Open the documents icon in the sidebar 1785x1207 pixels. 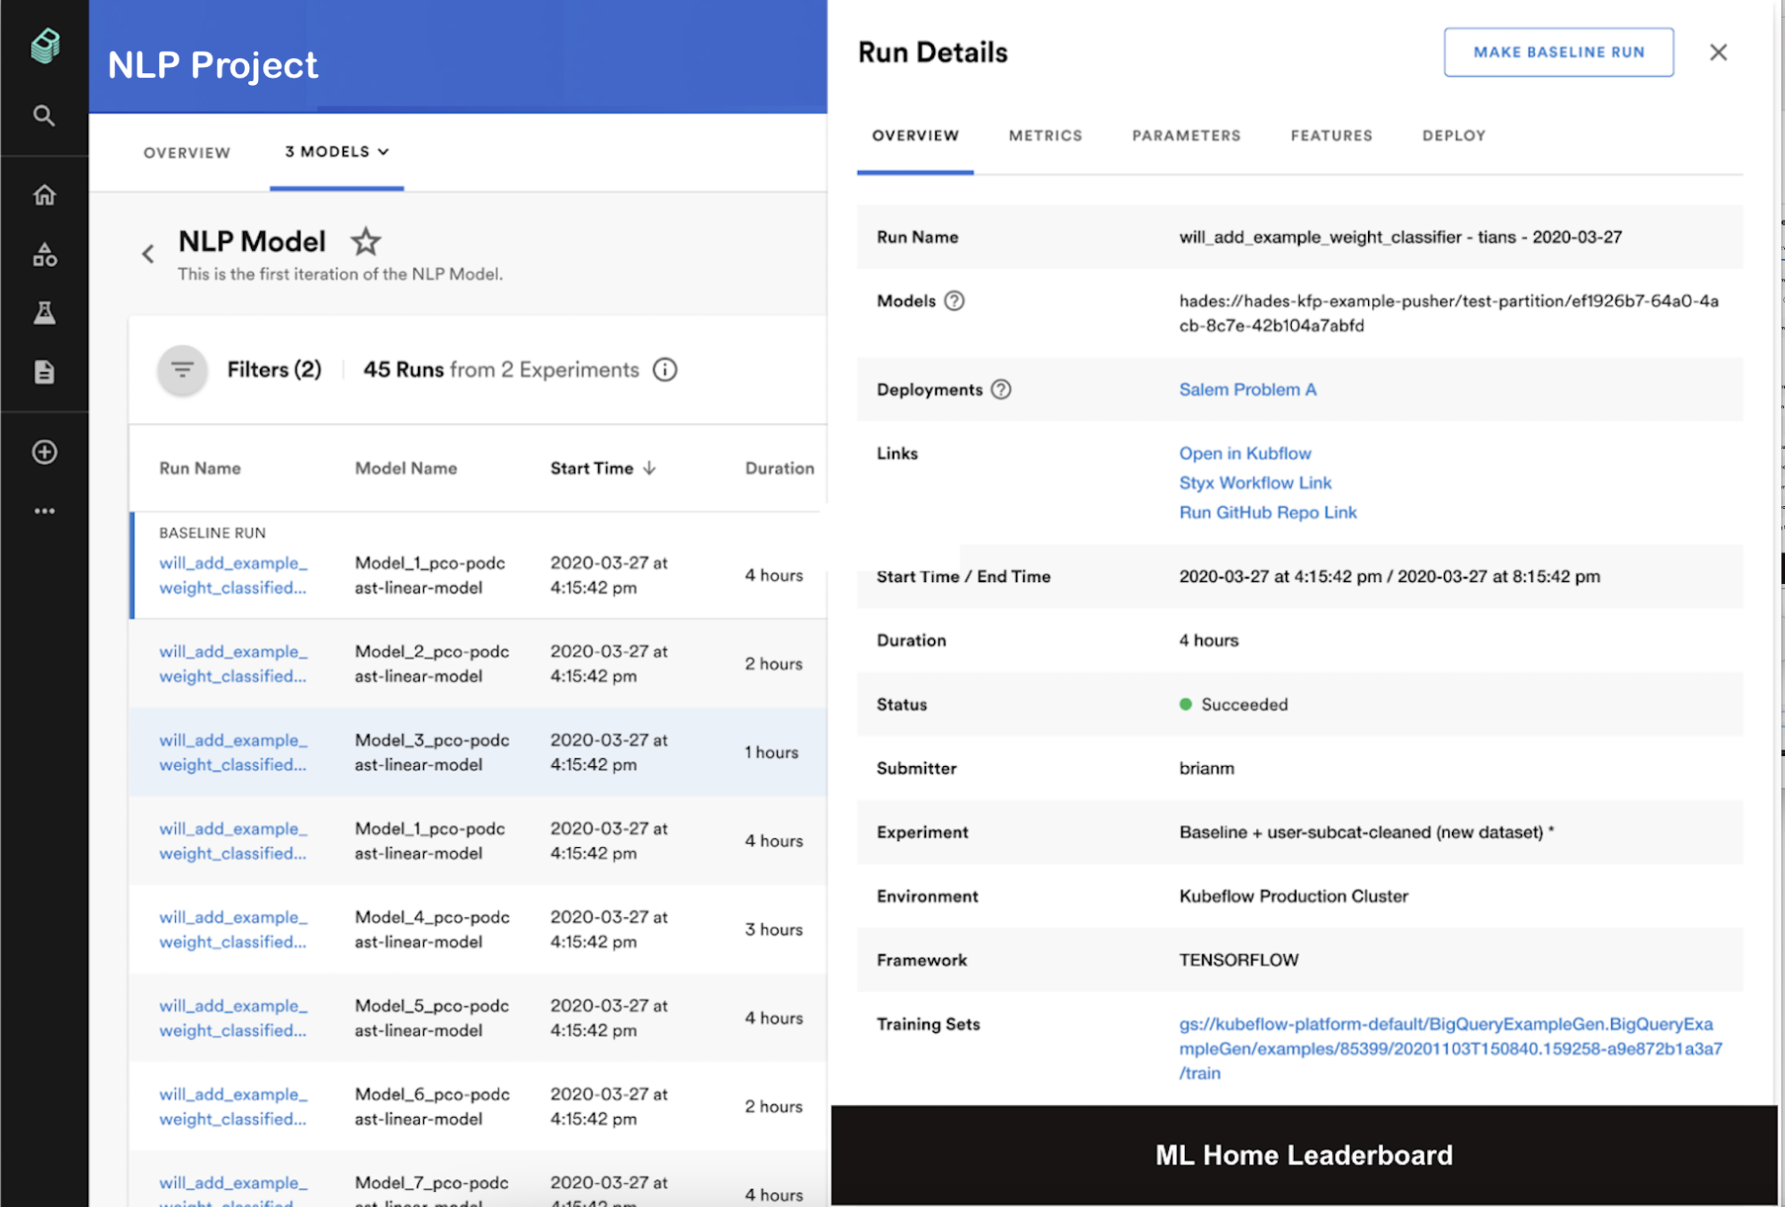pyautogui.click(x=44, y=372)
